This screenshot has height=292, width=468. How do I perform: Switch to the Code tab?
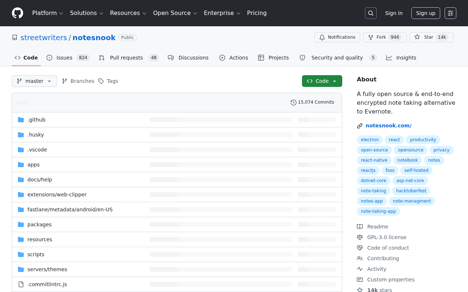tap(26, 58)
